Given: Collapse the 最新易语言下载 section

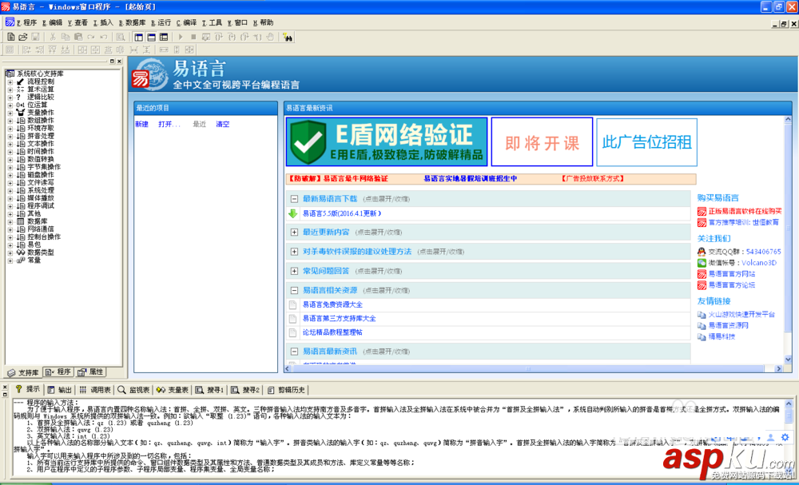Looking at the screenshot, I should coord(294,199).
